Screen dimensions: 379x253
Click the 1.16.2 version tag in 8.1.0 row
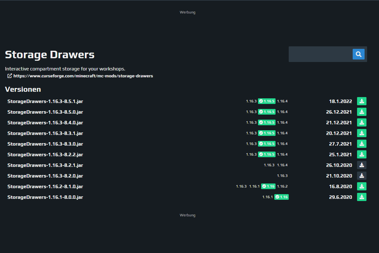pos(282,186)
